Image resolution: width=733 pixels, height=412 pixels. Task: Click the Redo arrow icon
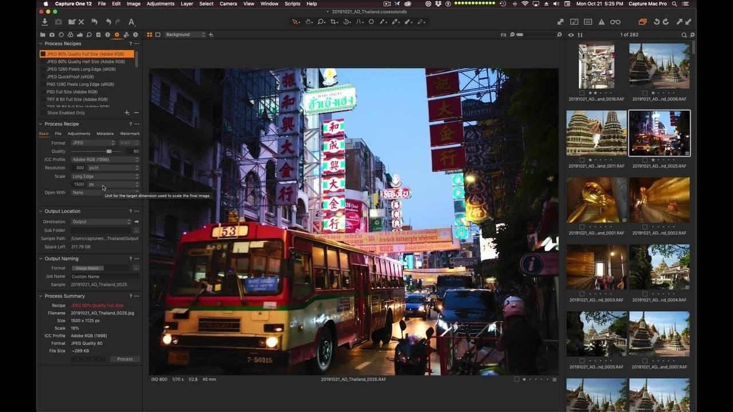(118, 22)
